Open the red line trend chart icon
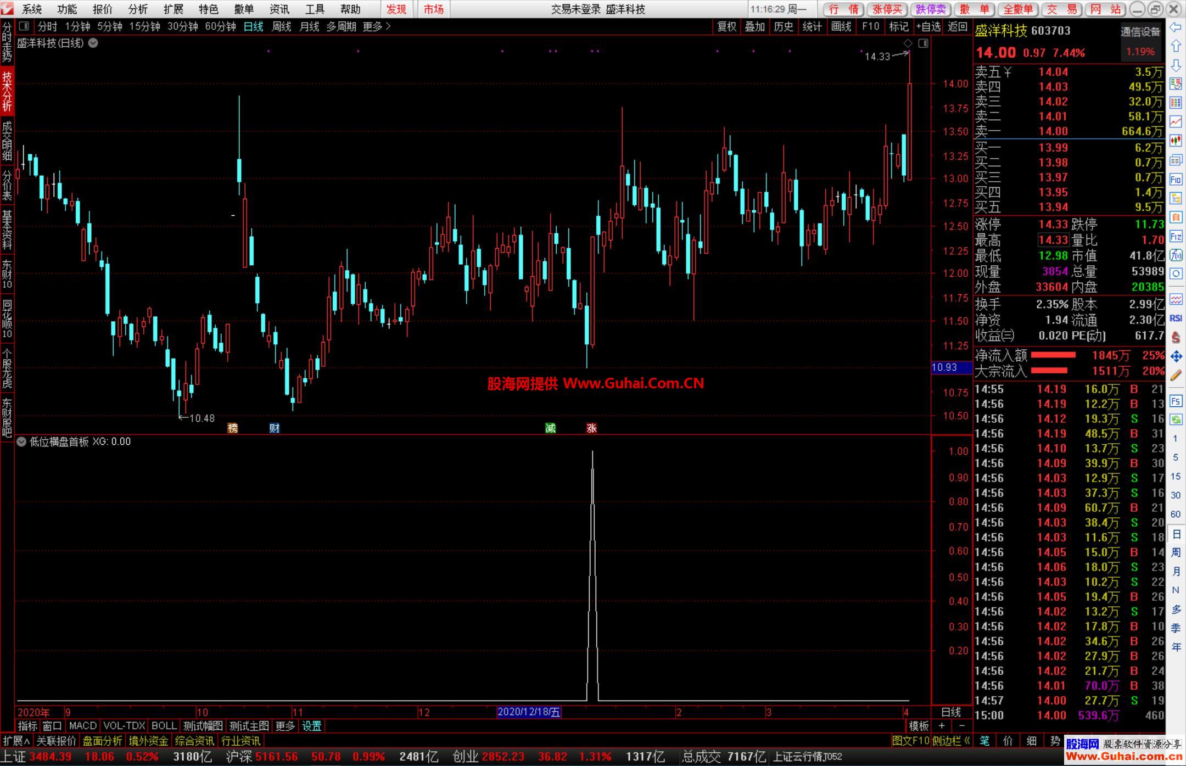The image size is (1186, 766). pyautogui.click(x=1176, y=121)
